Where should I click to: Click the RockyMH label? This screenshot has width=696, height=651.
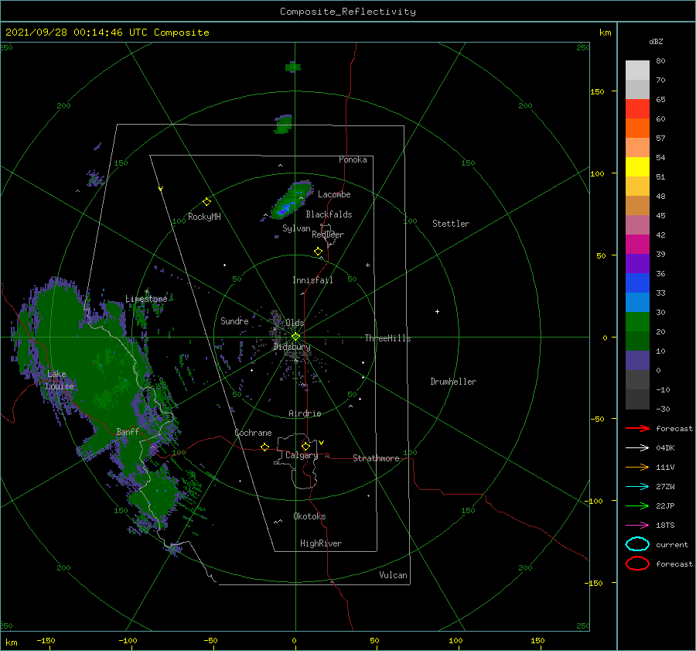[204, 217]
